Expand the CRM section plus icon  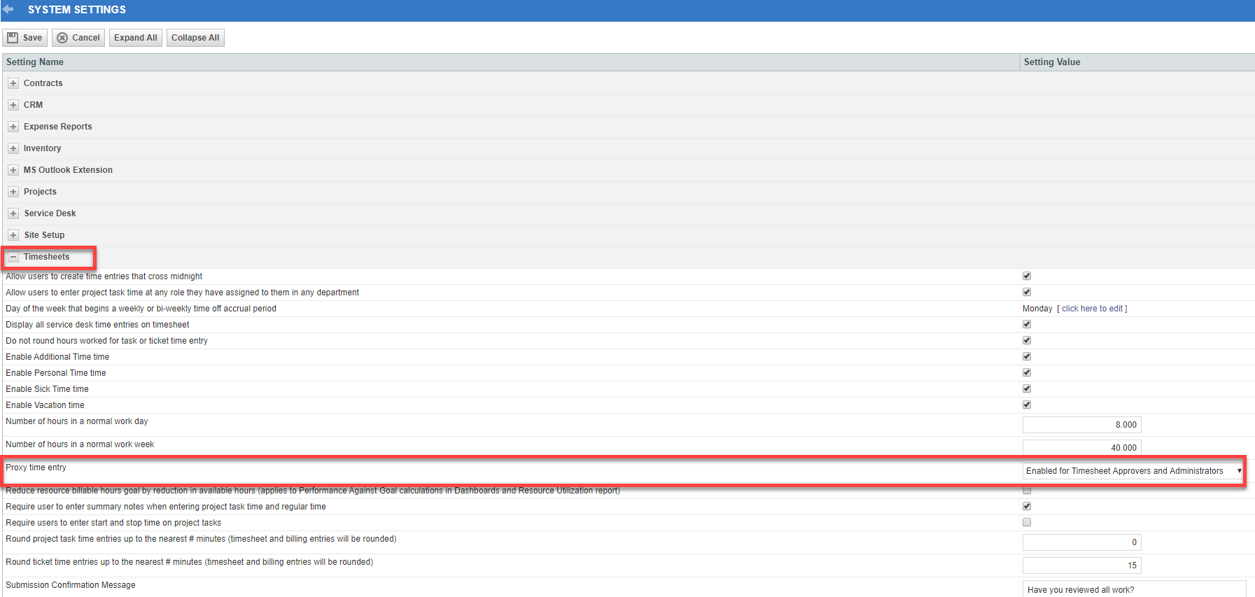(x=13, y=105)
